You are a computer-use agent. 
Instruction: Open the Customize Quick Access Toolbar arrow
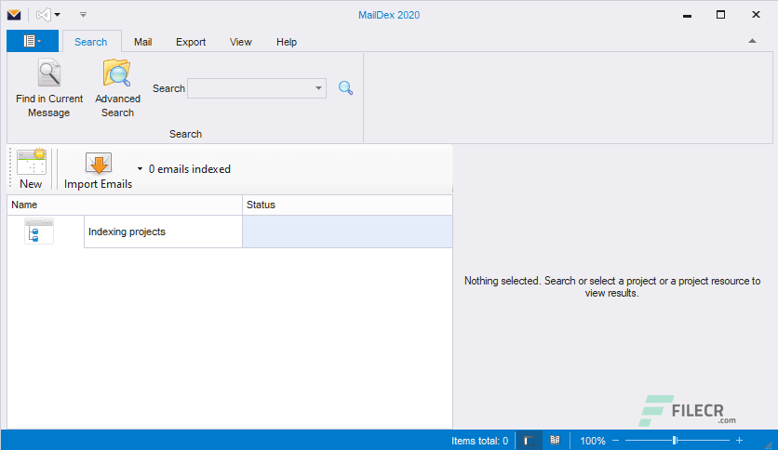pyautogui.click(x=84, y=15)
